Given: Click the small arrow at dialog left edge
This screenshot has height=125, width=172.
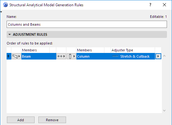Looking at the screenshot, I should tap(1, 12).
